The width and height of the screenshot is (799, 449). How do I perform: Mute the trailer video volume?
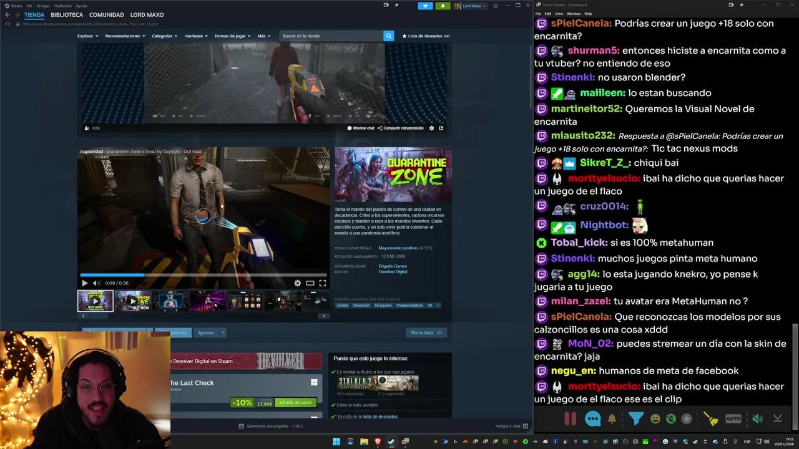[x=96, y=283]
